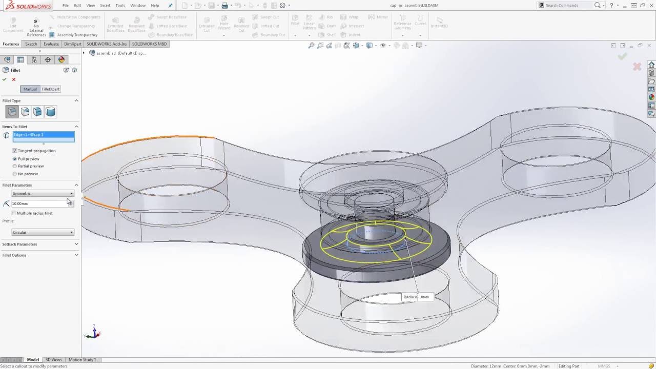Collapse the Items To Fillet section
This screenshot has height=369, width=656.
click(76, 127)
